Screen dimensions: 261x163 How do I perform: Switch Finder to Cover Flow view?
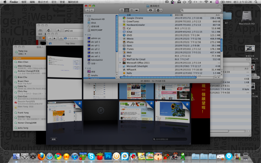tap(137, 10)
